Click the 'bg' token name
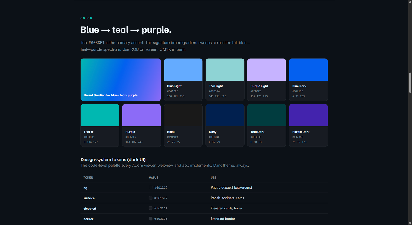This screenshot has height=225, width=412. click(85, 188)
